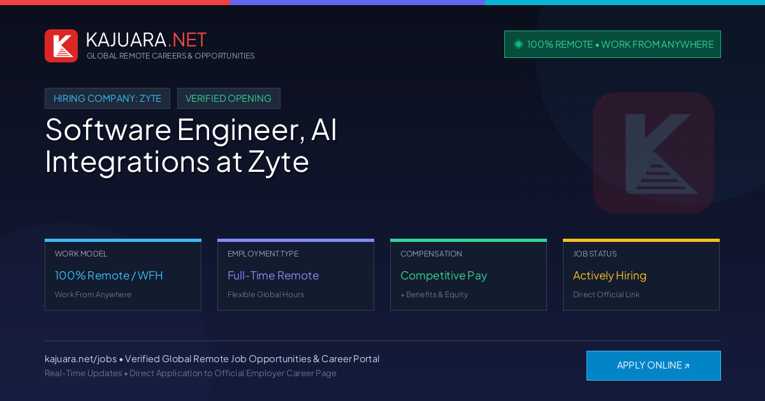Click the Direct Official Link text
The image size is (765, 401).
[606, 295]
